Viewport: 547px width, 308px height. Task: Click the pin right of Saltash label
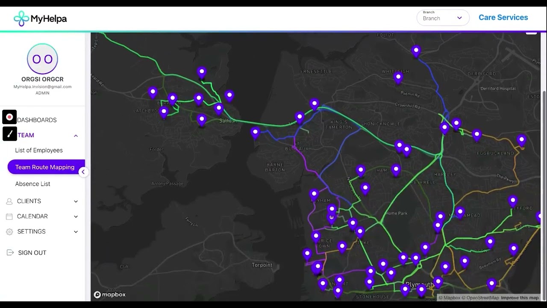point(255,133)
